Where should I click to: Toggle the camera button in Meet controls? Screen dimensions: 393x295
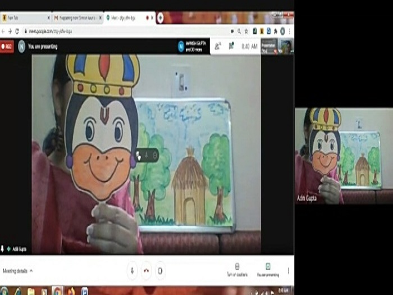pyautogui.click(x=160, y=271)
